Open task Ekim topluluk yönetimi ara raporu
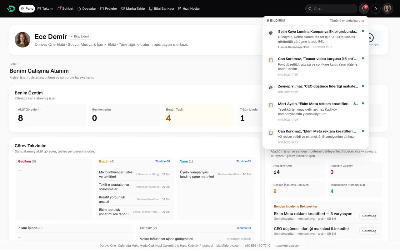The width and height of the screenshot is (400, 250). pos(134,212)
